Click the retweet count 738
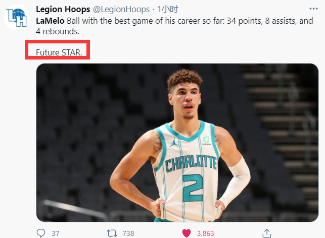 click(129, 233)
